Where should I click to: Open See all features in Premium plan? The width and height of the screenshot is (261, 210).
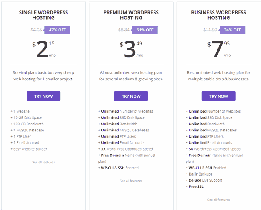(x=131, y=181)
